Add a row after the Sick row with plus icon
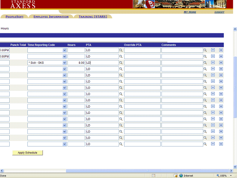237x178 pixels. coord(221,63)
